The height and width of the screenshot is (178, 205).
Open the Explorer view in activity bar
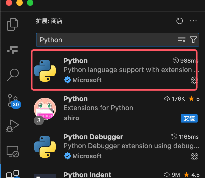(13, 24)
